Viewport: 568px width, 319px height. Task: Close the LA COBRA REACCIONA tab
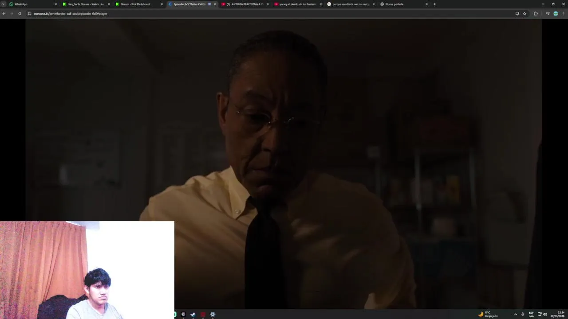(x=268, y=4)
